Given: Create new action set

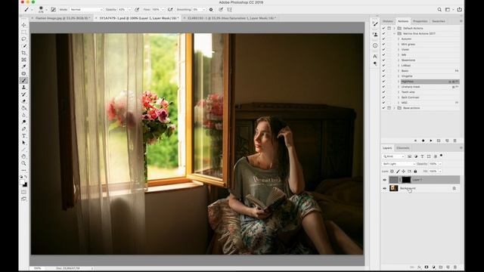Looking at the screenshot, I should coord(439,141).
